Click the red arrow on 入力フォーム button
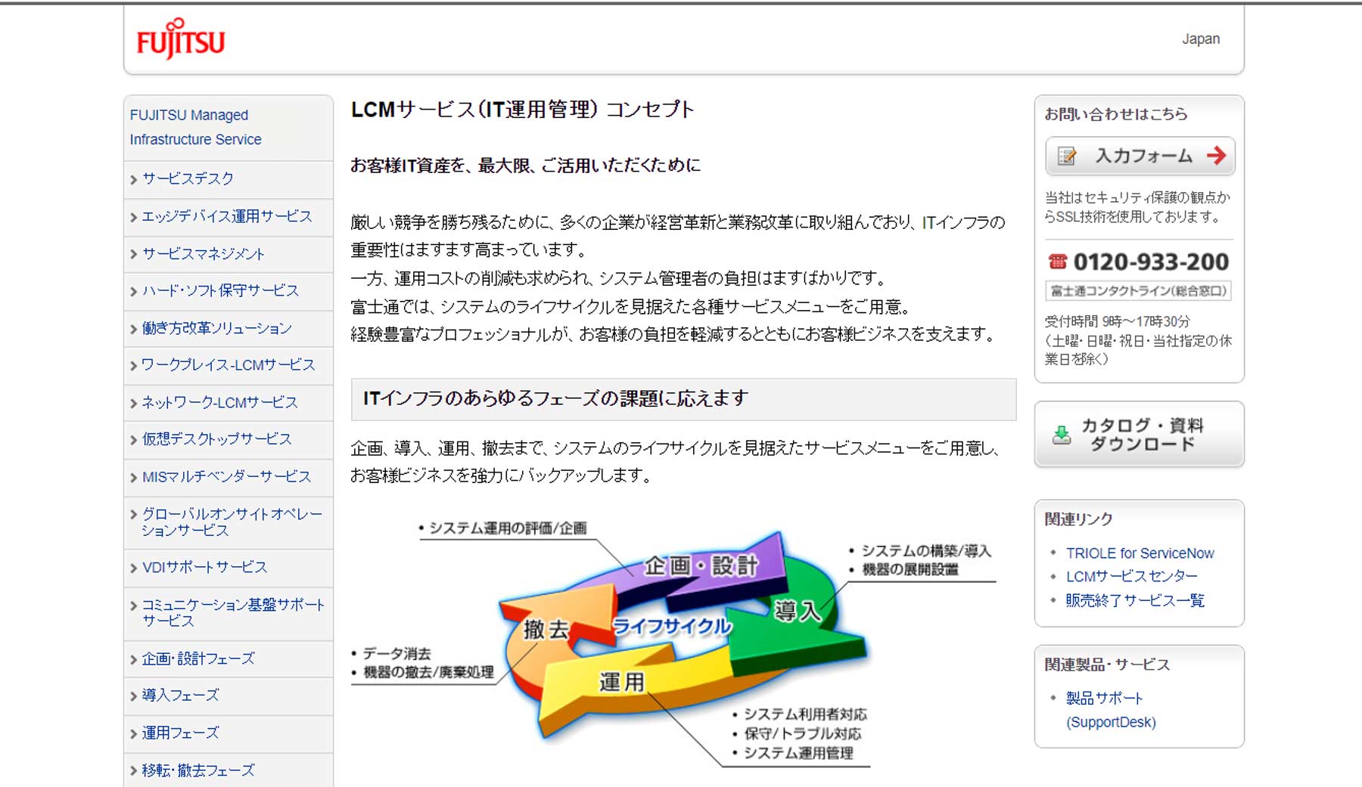The width and height of the screenshot is (1362, 787). coord(1216,156)
